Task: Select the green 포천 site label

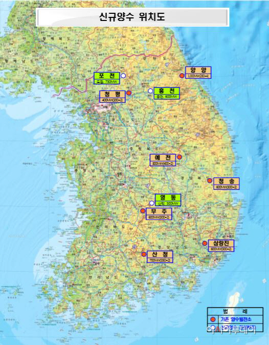Action: (x=107, y=78)
